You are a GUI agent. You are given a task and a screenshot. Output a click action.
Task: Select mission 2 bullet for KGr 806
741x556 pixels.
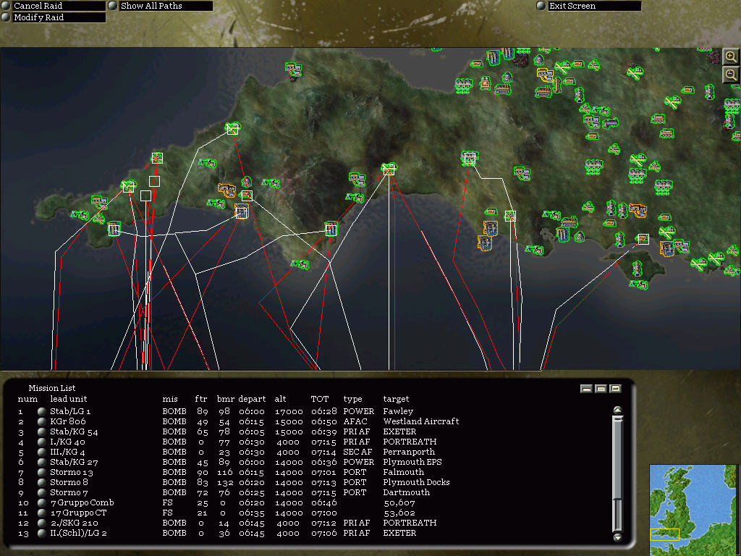click(x=41, y=421)
